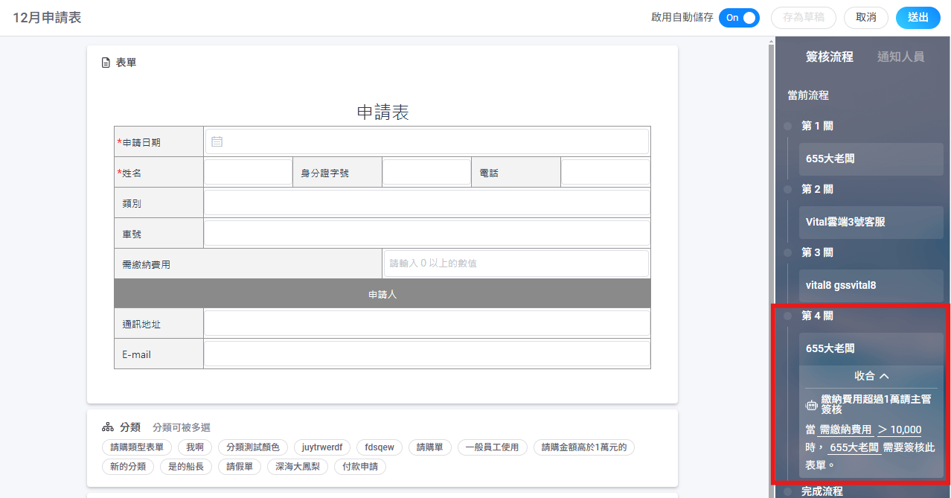
Task: Click the robot icon beside 繳納費用超過1萬請主管簽核
Action: [x=812, y=405]
